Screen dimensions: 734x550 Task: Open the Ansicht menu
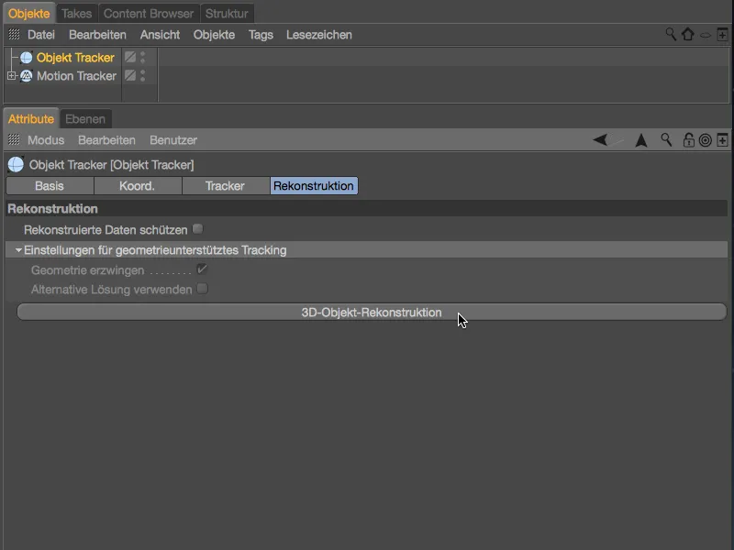(x=160, y=35)
